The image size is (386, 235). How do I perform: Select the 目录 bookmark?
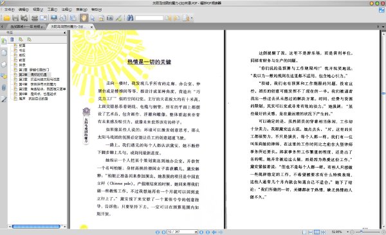tap(22, 65)
